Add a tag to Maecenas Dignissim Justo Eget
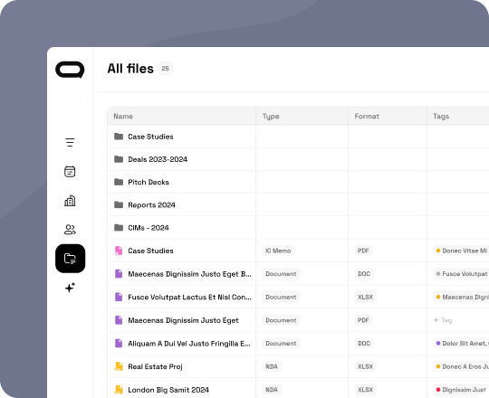This screenshot has height=398, width=489. (x=443, y=320)
